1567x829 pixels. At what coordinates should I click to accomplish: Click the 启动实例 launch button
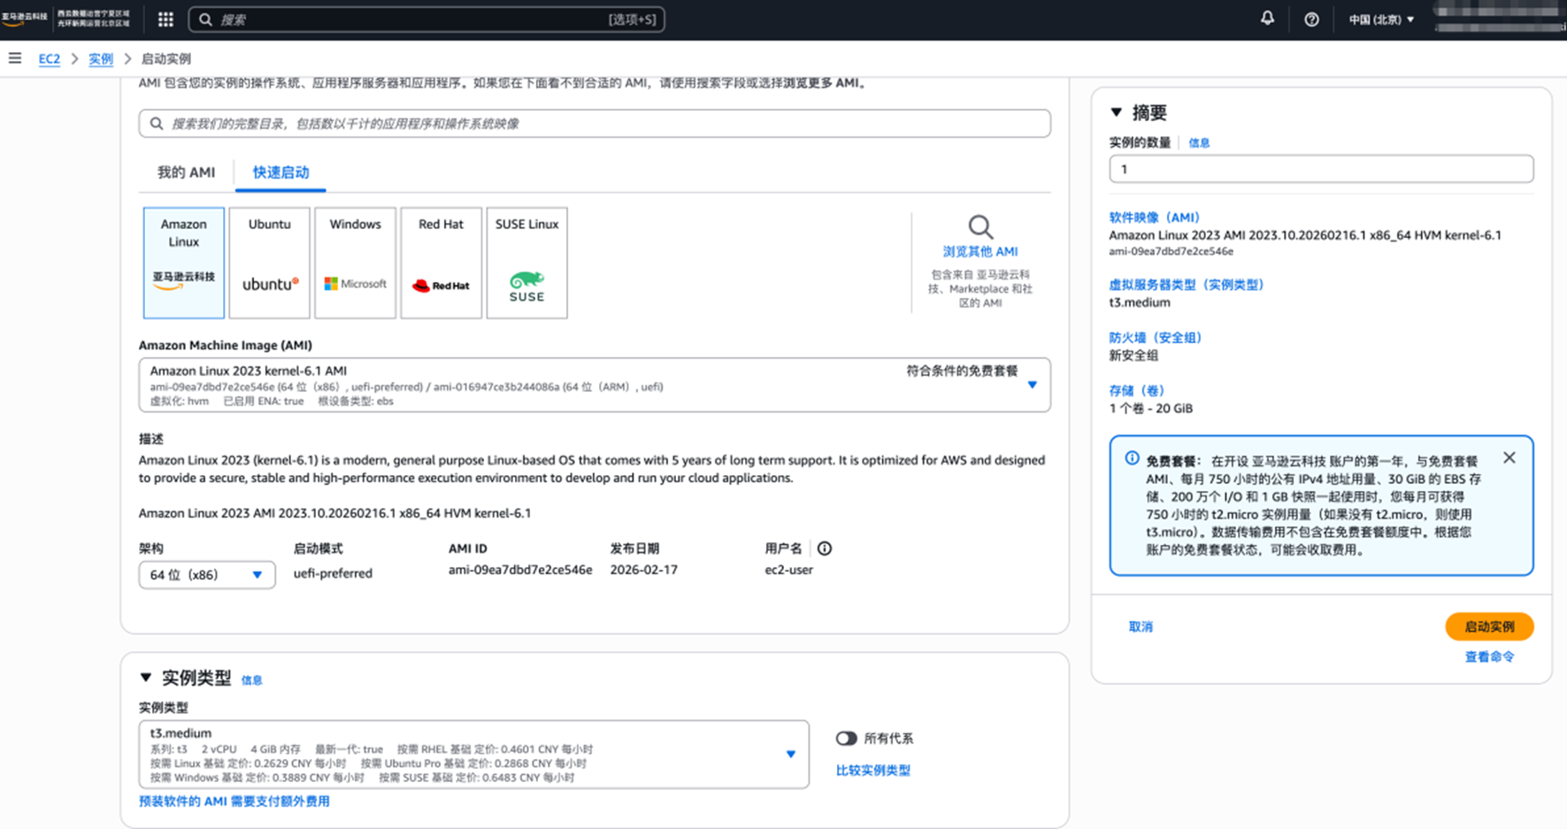(x=1489, y=626)
